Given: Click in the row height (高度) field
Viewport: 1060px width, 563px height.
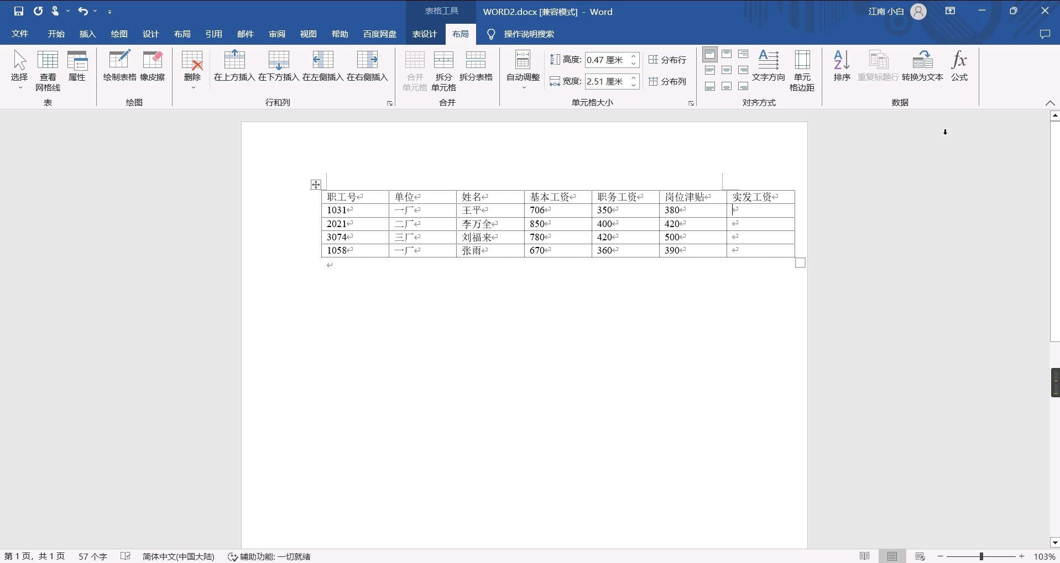Looking at the screenshot, I should pyautogui.click(x=606, y=60).
